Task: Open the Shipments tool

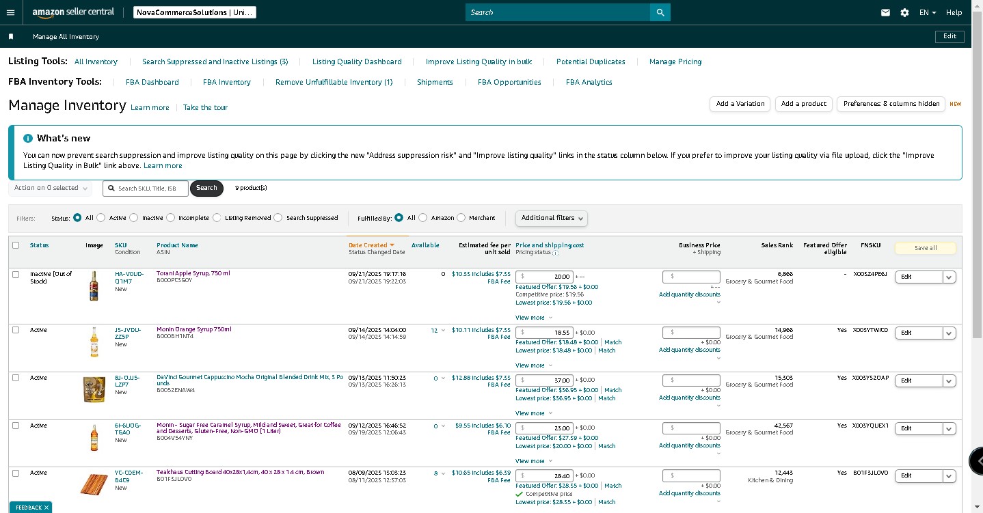Action: point(435,82)
